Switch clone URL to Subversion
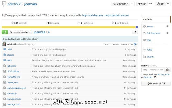Viewport: 172px width, 108px height. pos(148,77)
